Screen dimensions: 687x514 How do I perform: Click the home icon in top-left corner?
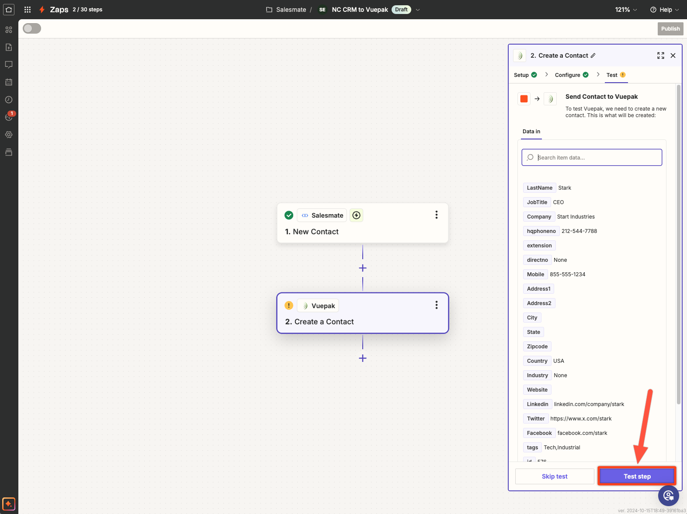click(9, 9)
